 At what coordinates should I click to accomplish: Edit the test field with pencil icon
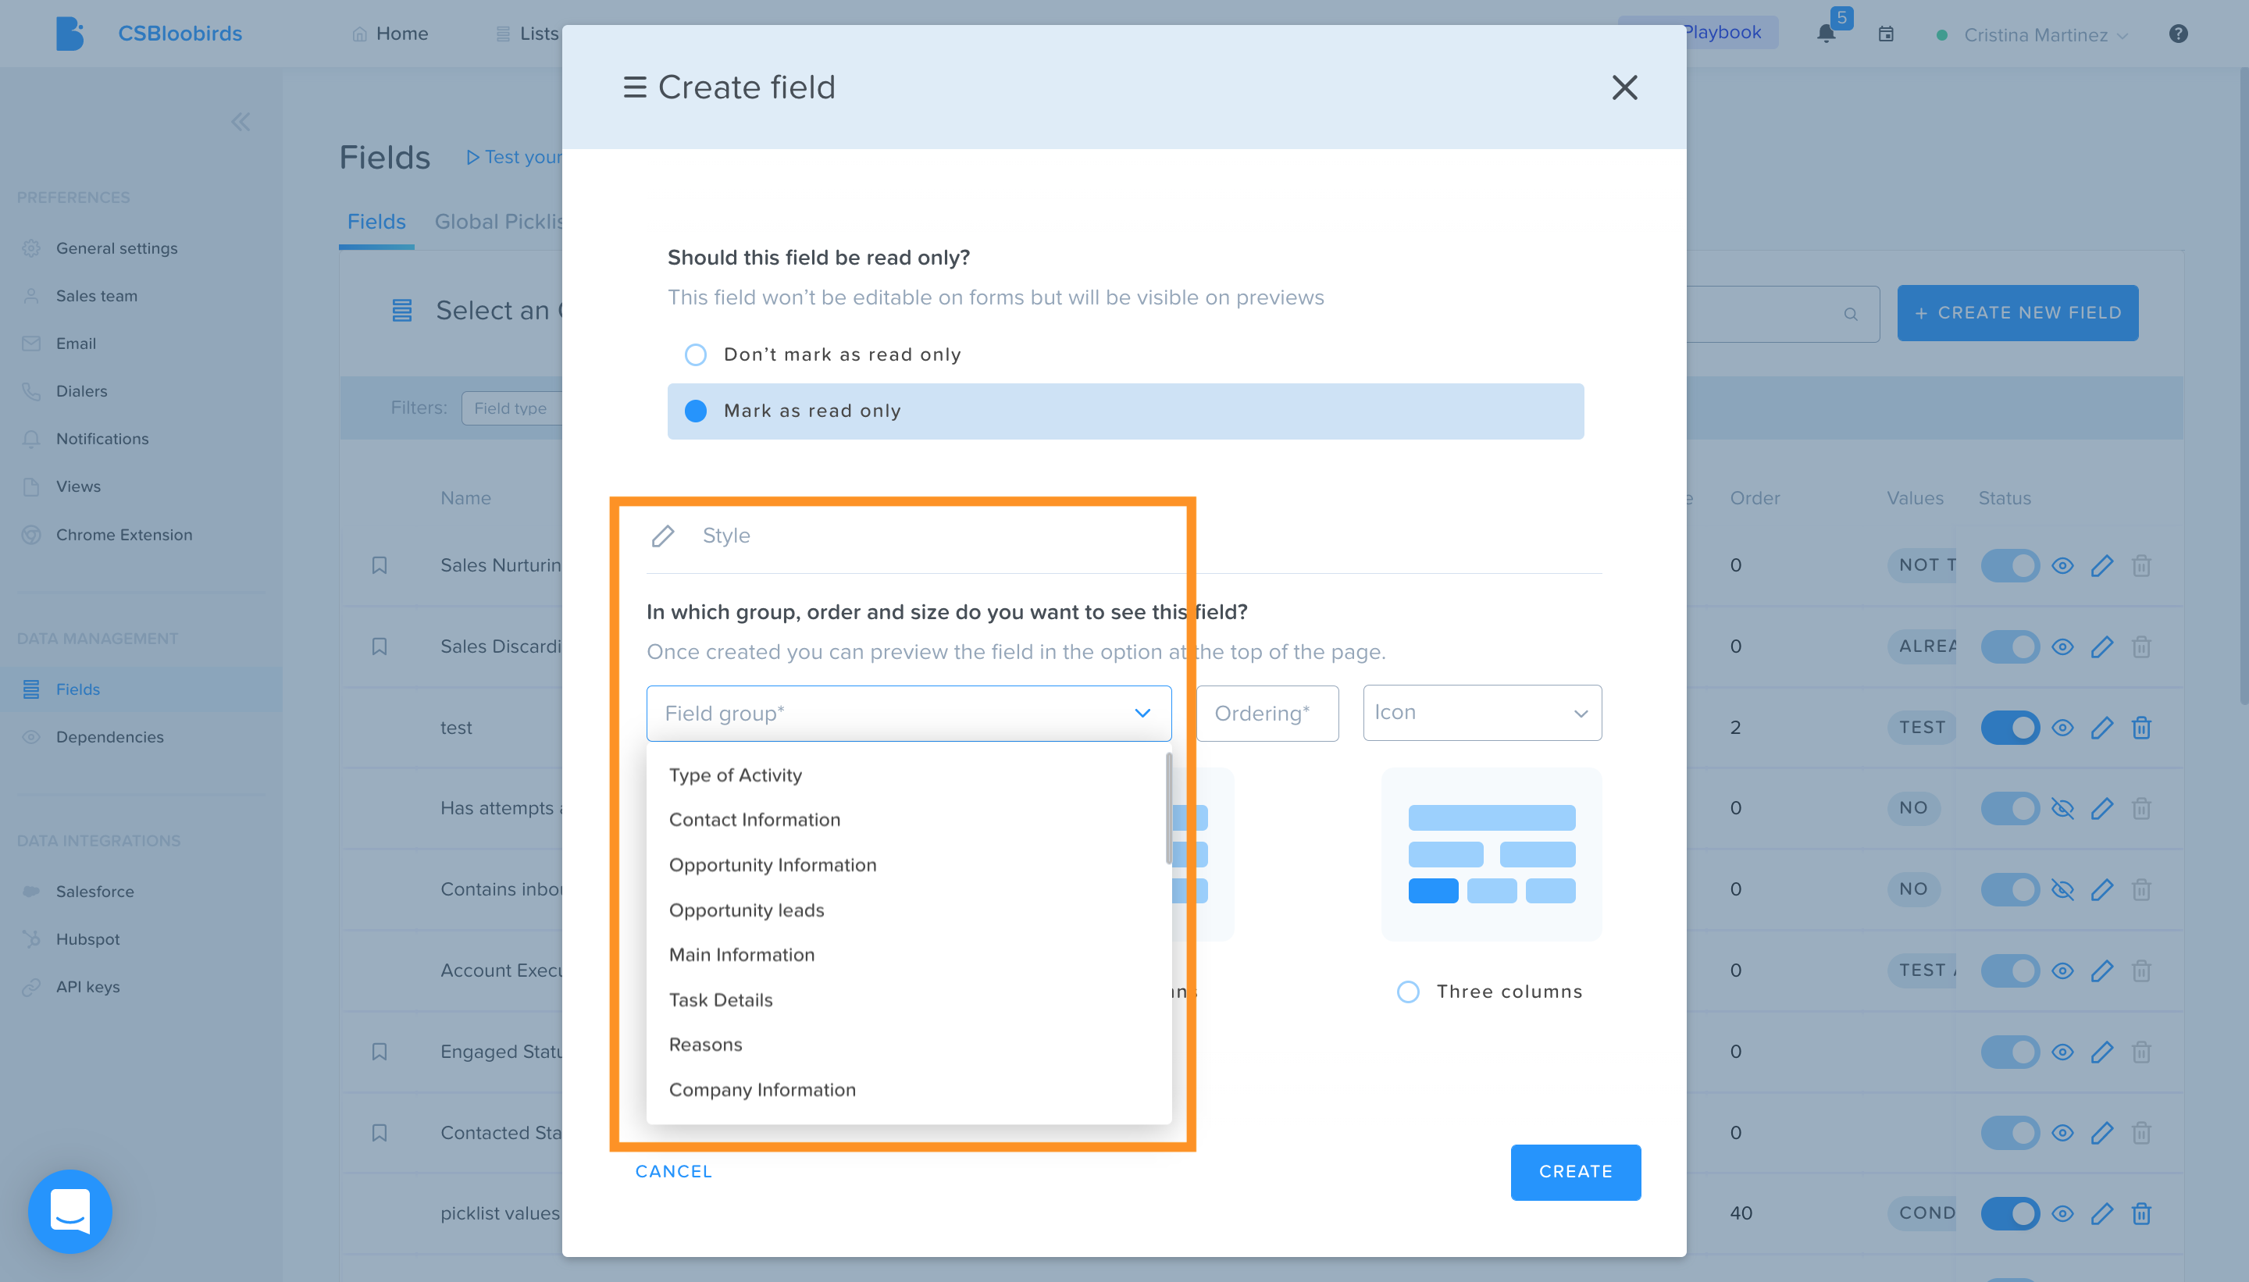click(x=2102, y=728)
